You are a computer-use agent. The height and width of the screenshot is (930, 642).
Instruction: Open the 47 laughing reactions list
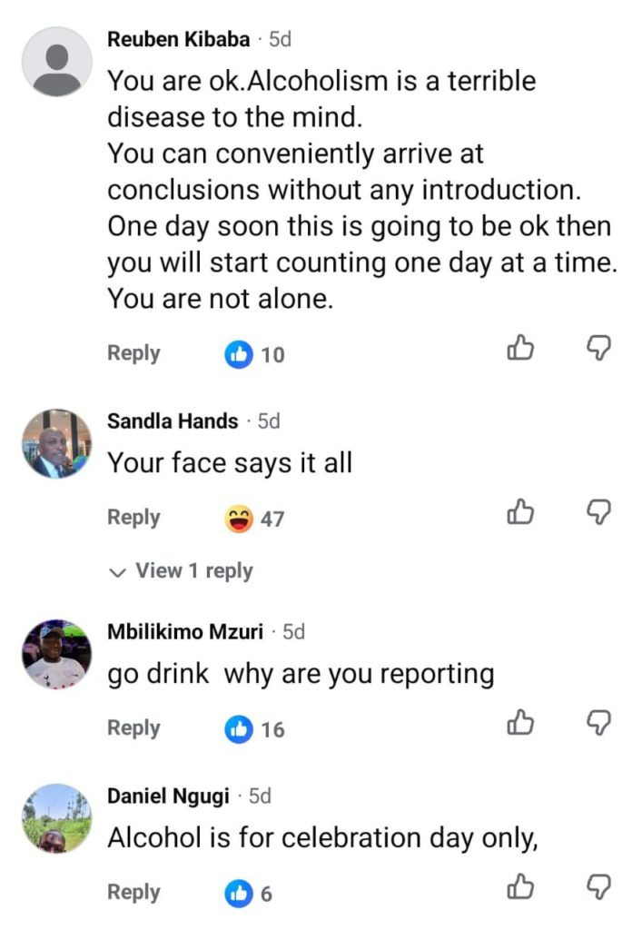point(255,519)
